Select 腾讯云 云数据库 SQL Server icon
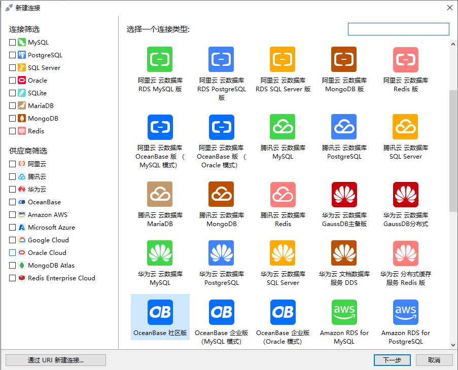Screen dimensions: 458x370 point(405,127)
